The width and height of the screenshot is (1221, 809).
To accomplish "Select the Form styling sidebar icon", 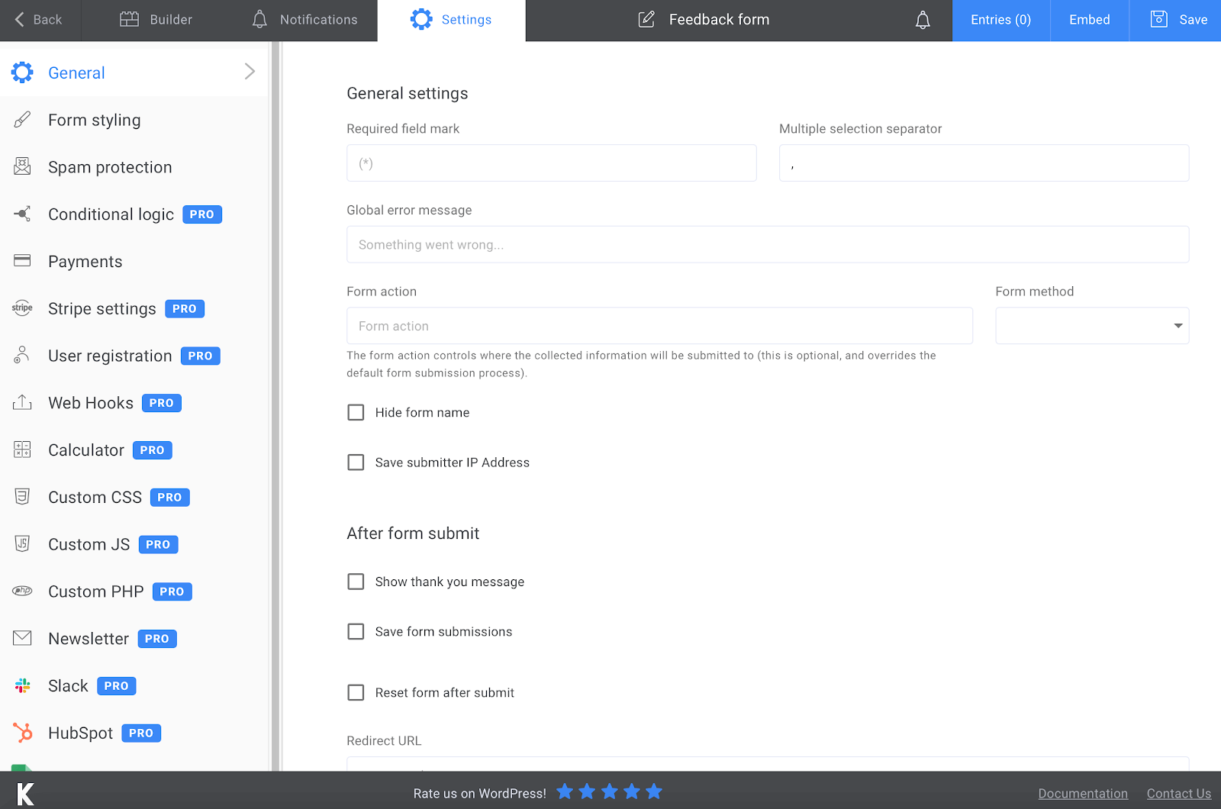I will (x=22, y=119).
